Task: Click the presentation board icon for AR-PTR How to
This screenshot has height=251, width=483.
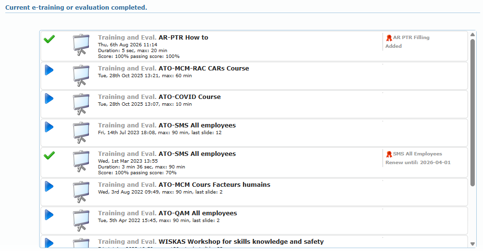Action: click(x=81, y=45)
